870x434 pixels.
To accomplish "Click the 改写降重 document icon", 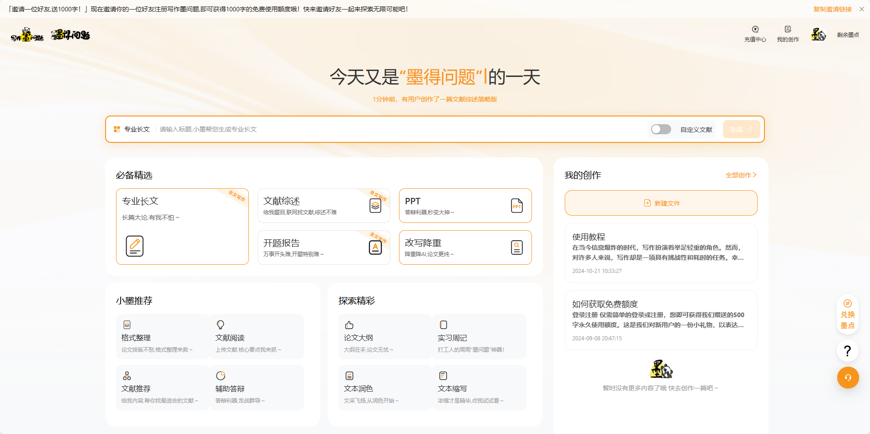I will [516, 247].
